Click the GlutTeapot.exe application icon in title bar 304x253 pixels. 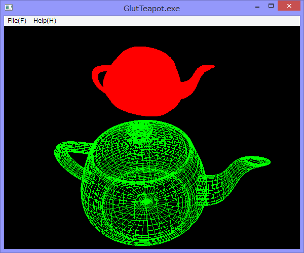[9, 8]
